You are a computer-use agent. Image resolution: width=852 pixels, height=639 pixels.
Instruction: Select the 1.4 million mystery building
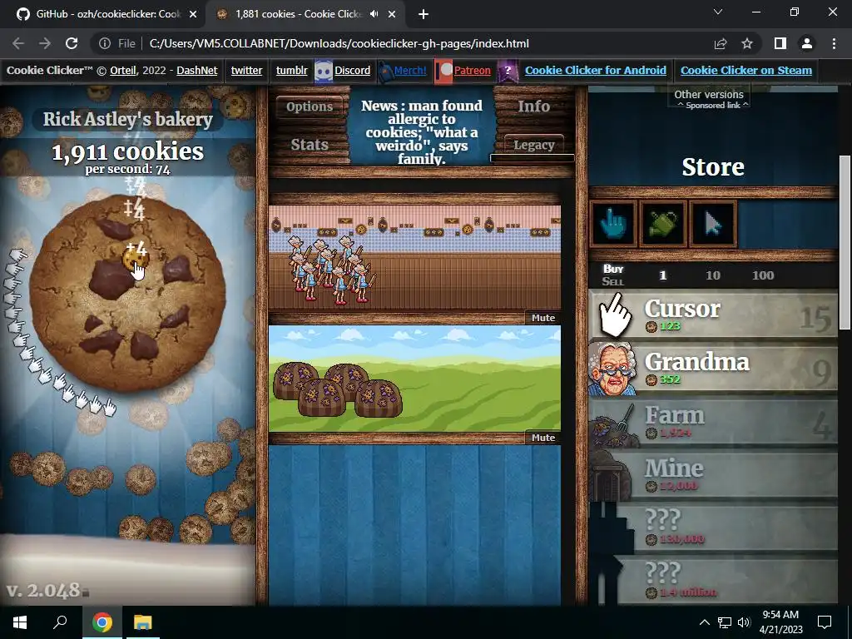click(713, 580)
